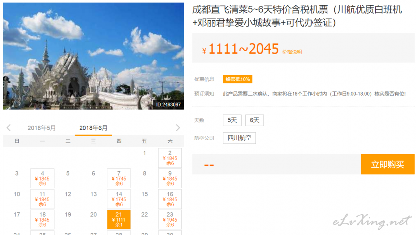Screen dimensions: 416x235
Task: Click unpriced date 1 in June
Action: point(144,153)
